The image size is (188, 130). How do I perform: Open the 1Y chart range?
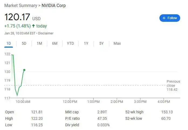pyautogui.click(x=86, y=43)
